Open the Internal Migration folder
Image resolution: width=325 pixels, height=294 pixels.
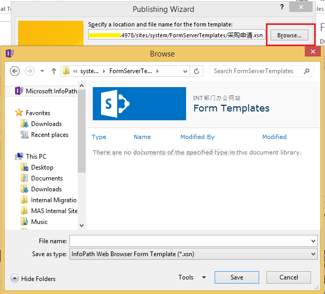(x=49, y=200)
